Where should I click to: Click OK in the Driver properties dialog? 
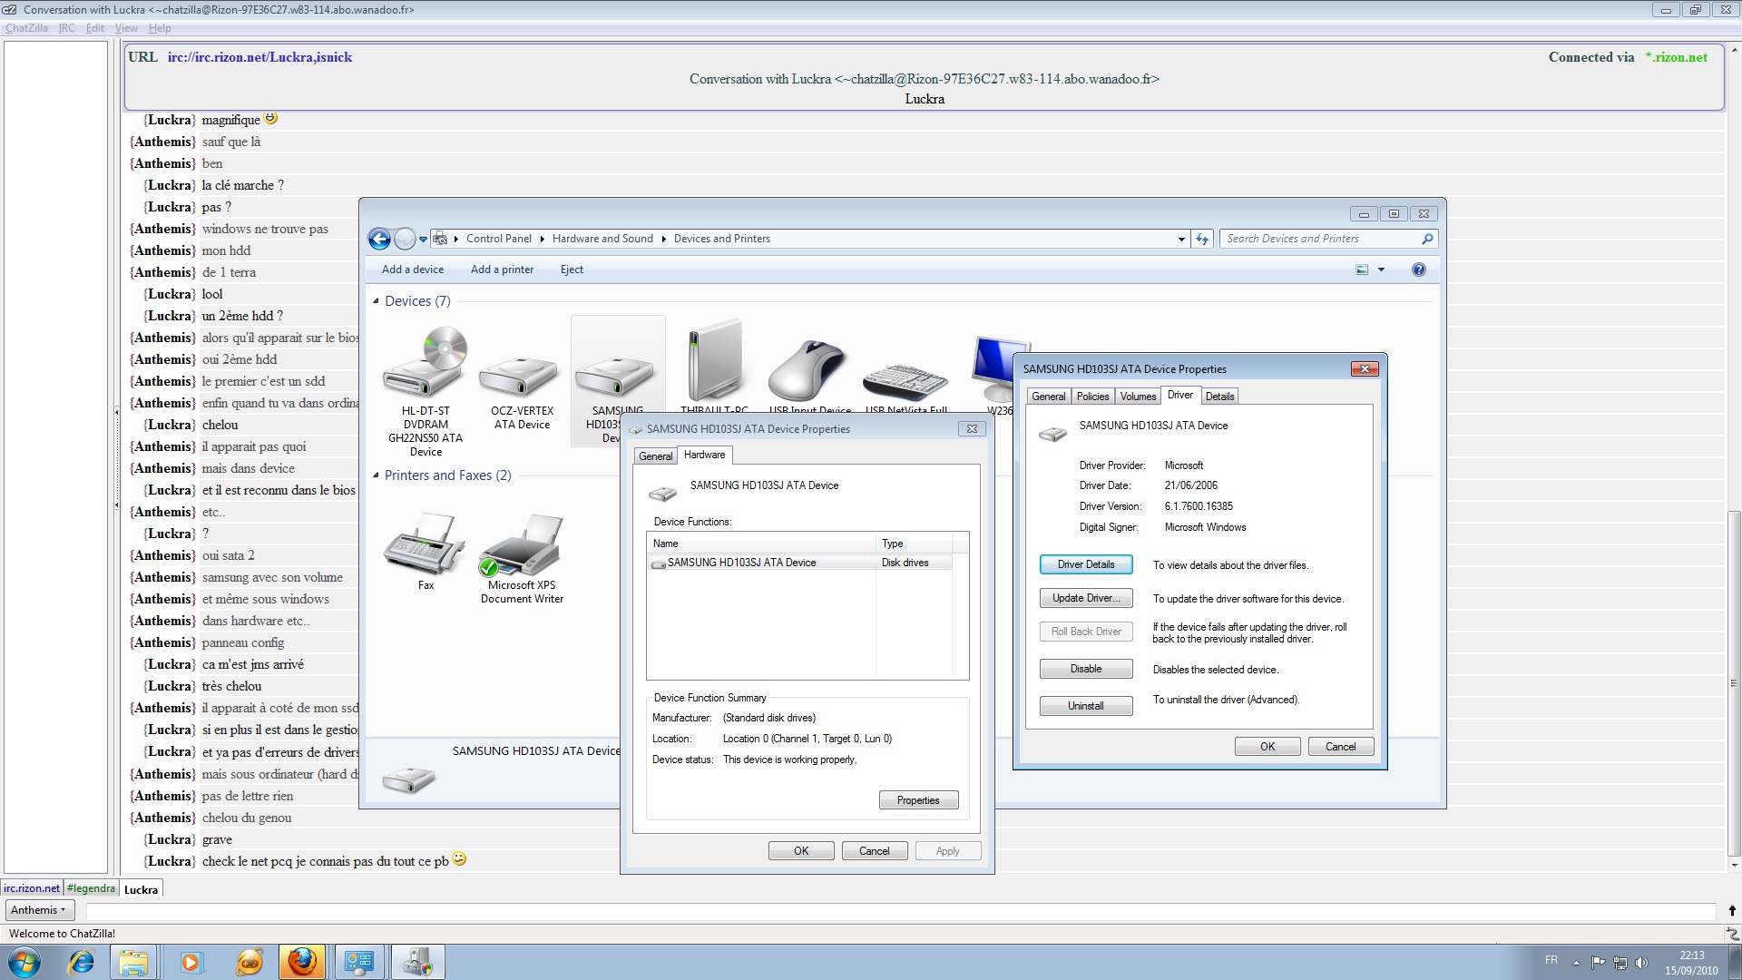point(1267,747)
